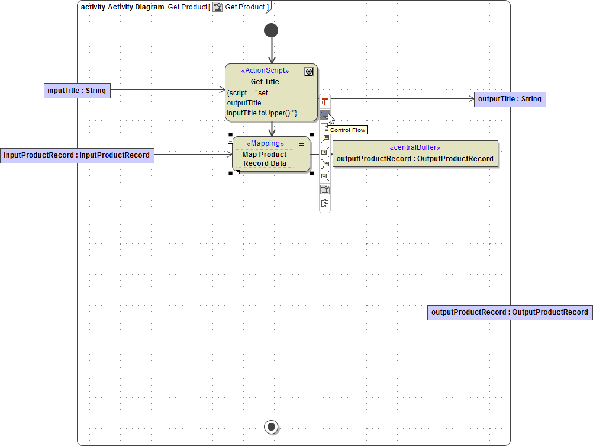Screen dimensions: 593x446
Task: Click the diagram icon in the activity frame header
Action: (x=217, y=7)
